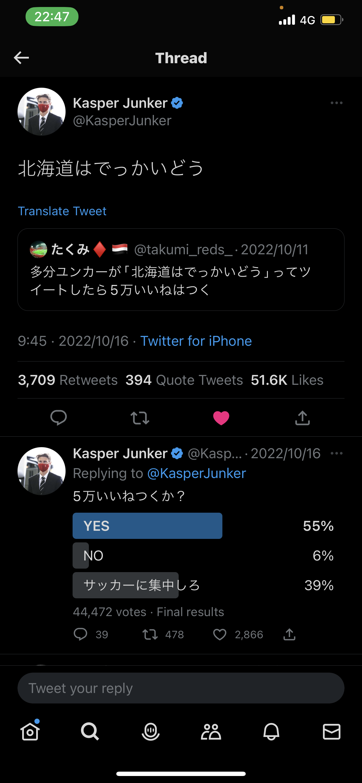Tap the back arrow in Thread header
The width and height of the screenshot is (362, 783).
click(21, 58)
